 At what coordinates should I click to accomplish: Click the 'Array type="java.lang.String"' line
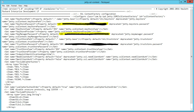point(24,95)
